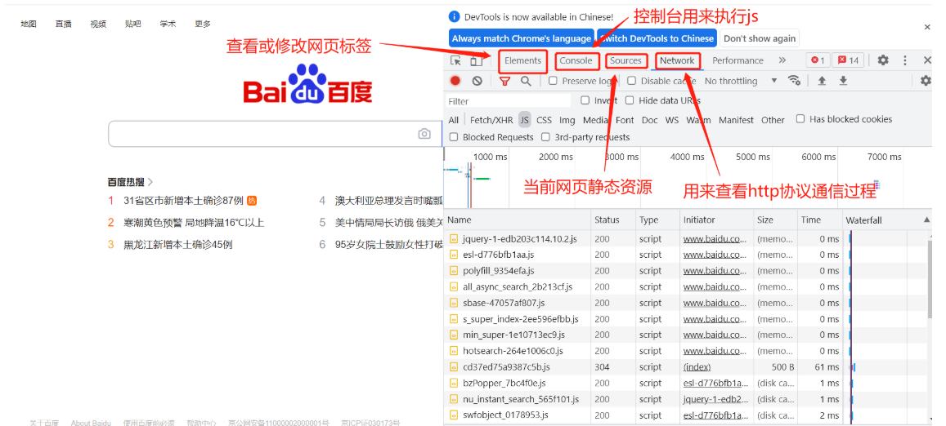
Task: Filter requests by Fetch/XHR
Action: pos(491,120)
